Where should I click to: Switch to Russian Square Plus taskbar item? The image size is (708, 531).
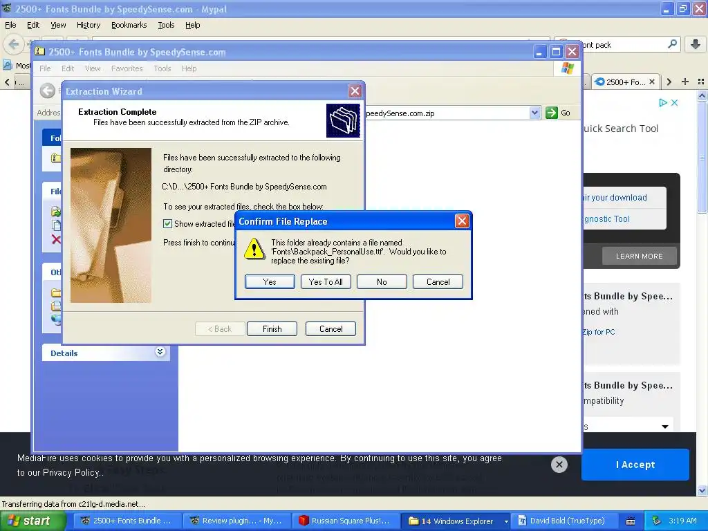pyautogui.click(x=346, y=521)
